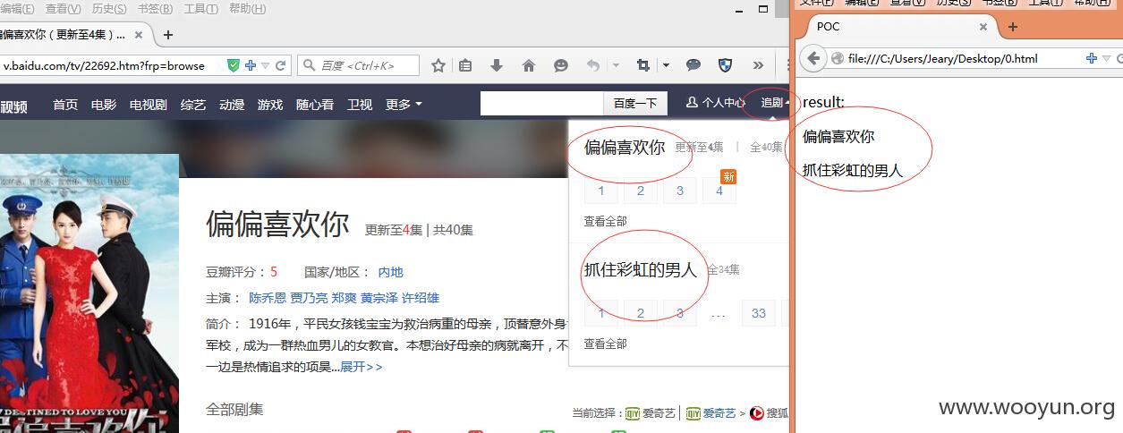Click 查看全部 under 抓住彩虹的男人 episodes
This screenshot has height=433, width=1123.
(606, 344)
